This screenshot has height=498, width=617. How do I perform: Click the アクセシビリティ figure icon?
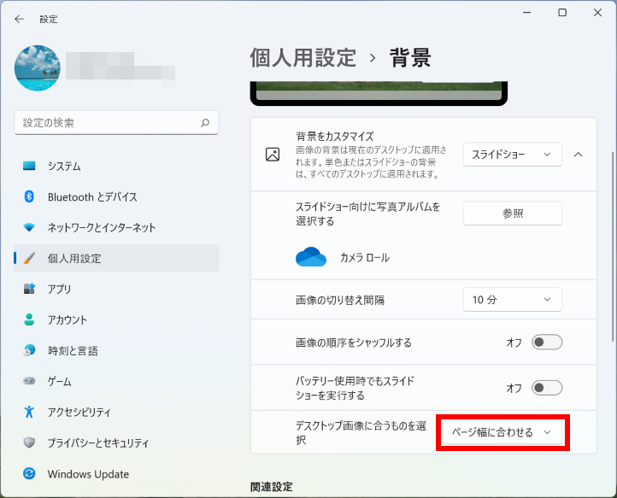coord(29,412)
